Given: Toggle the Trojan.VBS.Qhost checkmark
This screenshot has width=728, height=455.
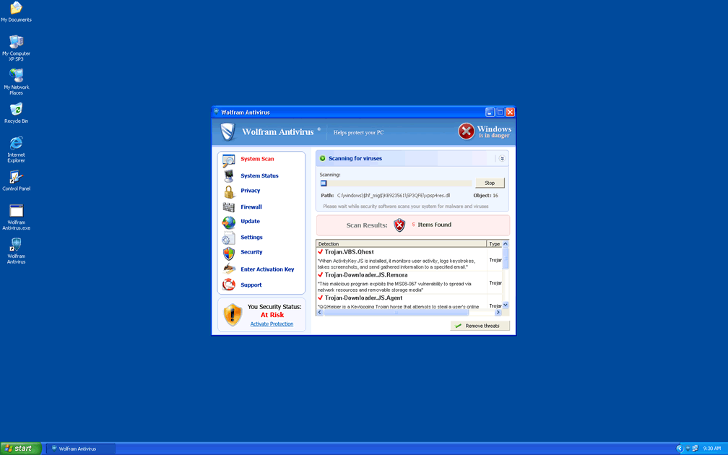Looking at the screenshot, I should 321,252.
